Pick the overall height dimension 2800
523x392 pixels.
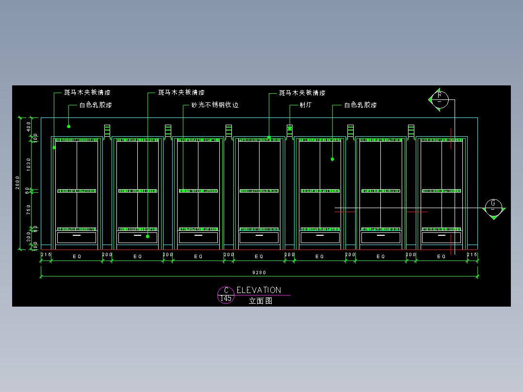[x=17, y=183]
